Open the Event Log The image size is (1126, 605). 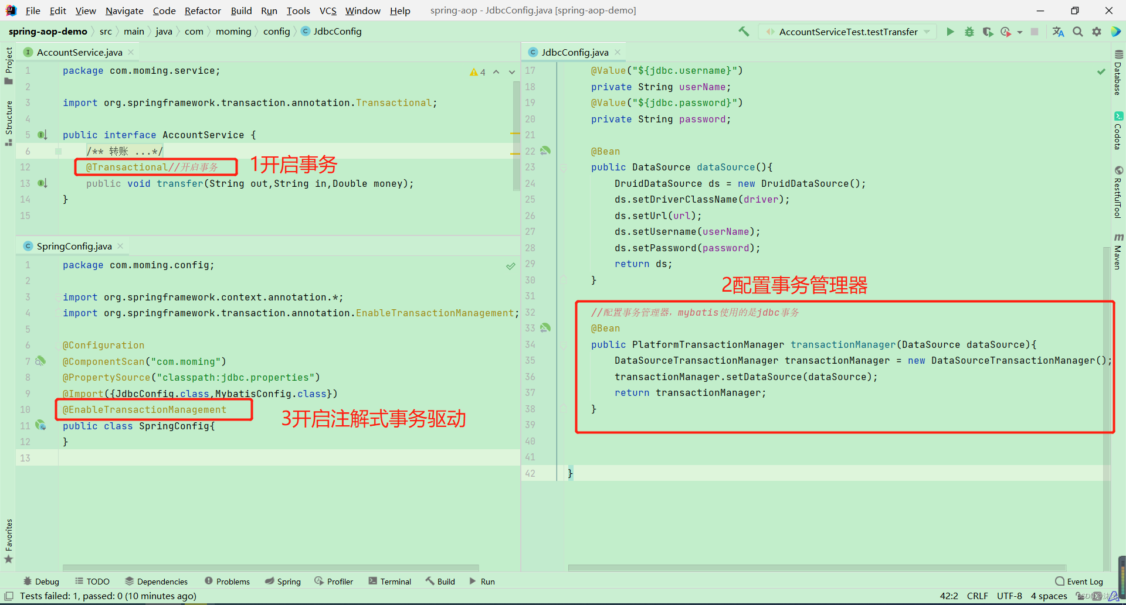[x=1079, y=582]
